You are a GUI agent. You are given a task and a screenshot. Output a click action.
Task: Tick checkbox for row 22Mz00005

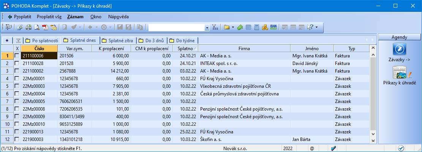17,101
